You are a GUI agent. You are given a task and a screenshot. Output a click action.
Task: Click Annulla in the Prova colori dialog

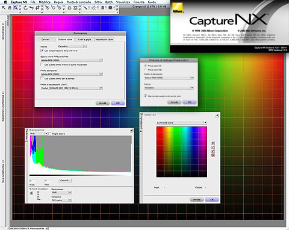pos(174,102)
